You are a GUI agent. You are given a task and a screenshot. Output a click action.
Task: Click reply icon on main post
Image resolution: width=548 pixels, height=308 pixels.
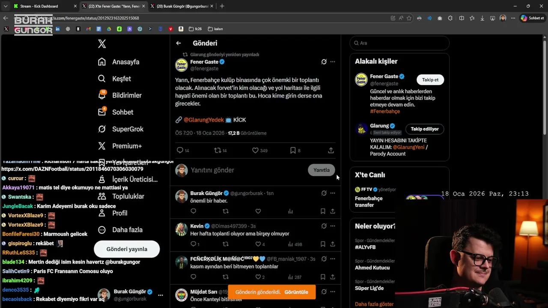tap(180, 150)
